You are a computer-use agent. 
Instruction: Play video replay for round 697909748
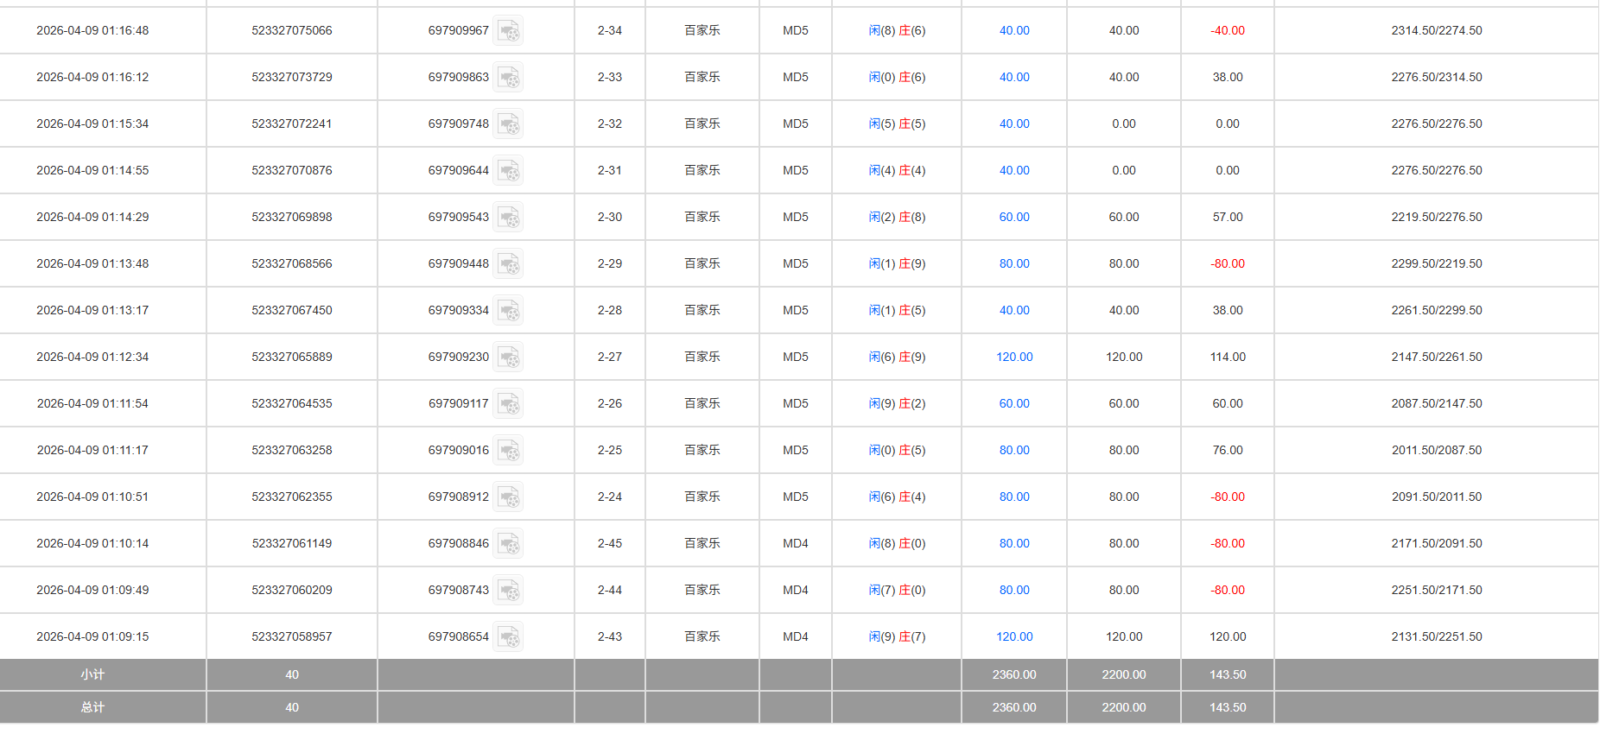(x=508, y=124)
